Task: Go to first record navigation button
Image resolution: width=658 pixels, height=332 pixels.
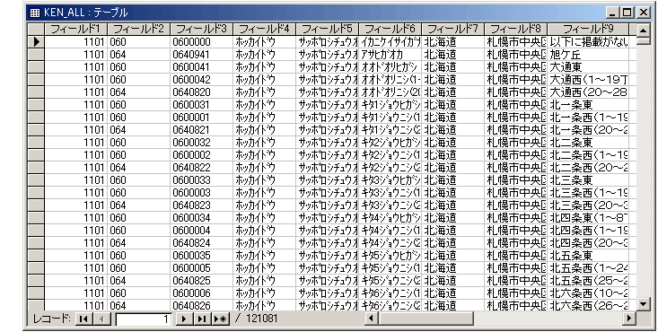Action: pos(83,319)
